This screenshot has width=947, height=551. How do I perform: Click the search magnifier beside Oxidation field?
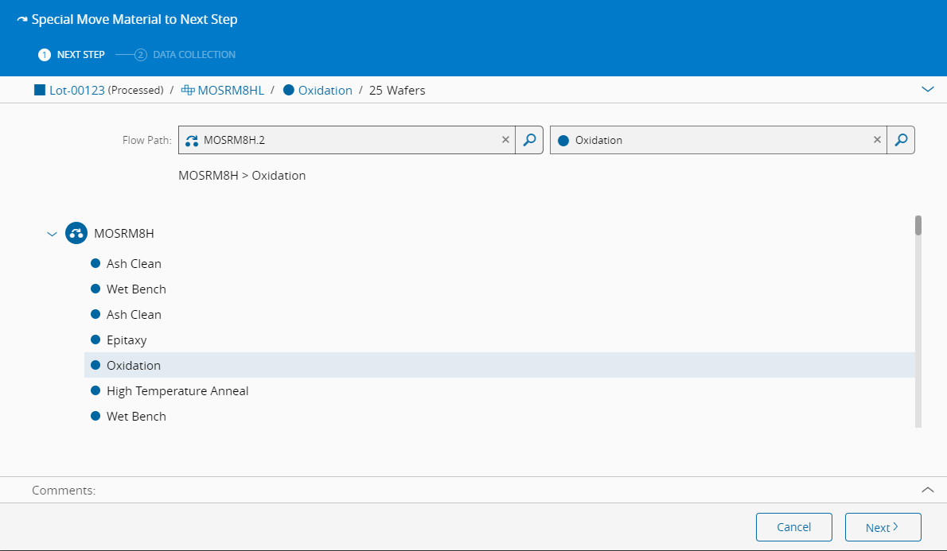coord(901,140)
